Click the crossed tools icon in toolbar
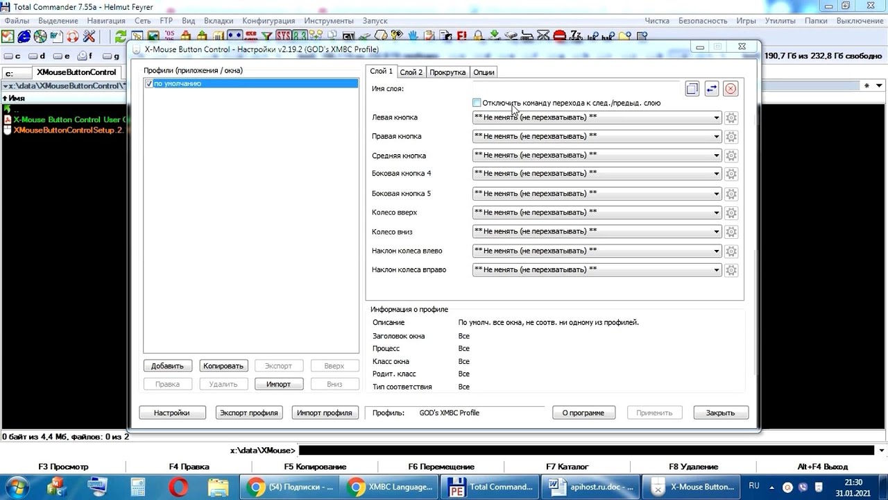888x500 pixels. tap(89, 36)
